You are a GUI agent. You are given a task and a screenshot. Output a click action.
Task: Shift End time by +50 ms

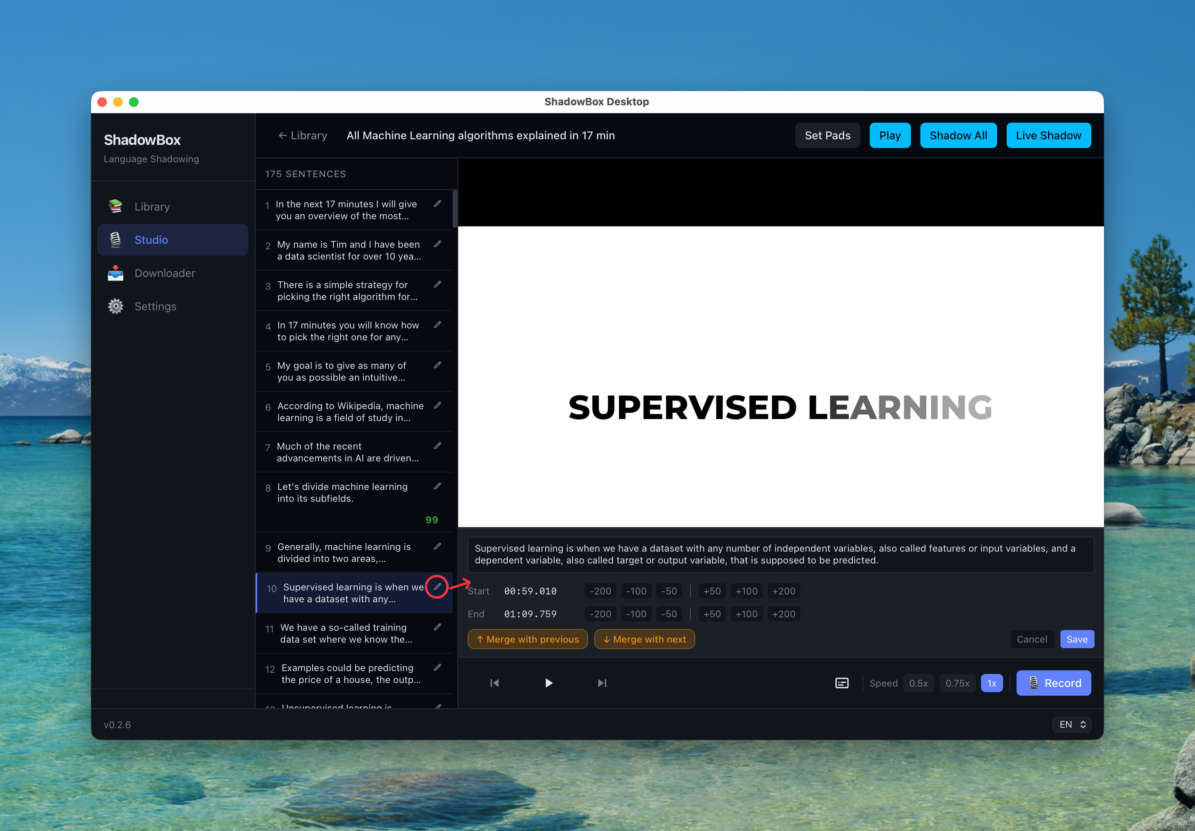712,614
